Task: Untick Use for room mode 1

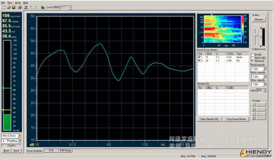Action: click(199, 57)
